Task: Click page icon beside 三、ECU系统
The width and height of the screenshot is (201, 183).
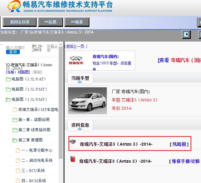Action: (18, 171)
